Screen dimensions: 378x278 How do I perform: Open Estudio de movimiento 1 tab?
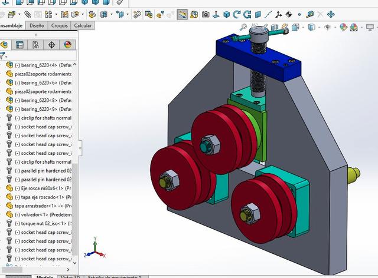[x=115, y=277]
